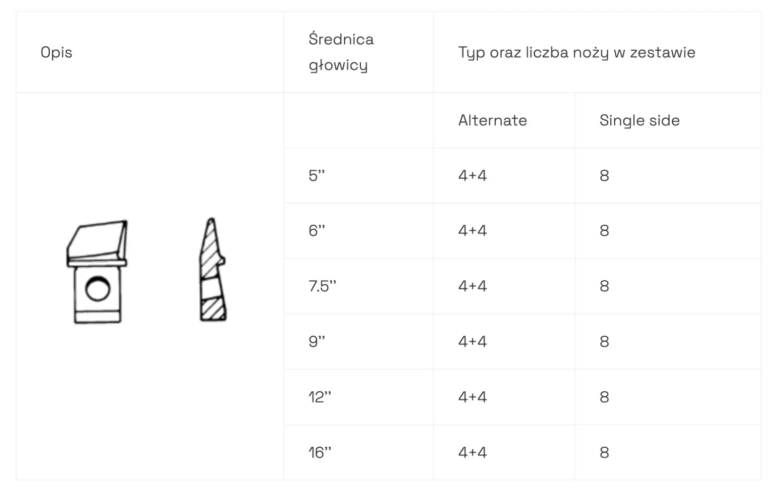Viewport: 780px width, 495px height.
Task: Click the hatched blade cross-section drawing
Action: [x=213, y=270]
